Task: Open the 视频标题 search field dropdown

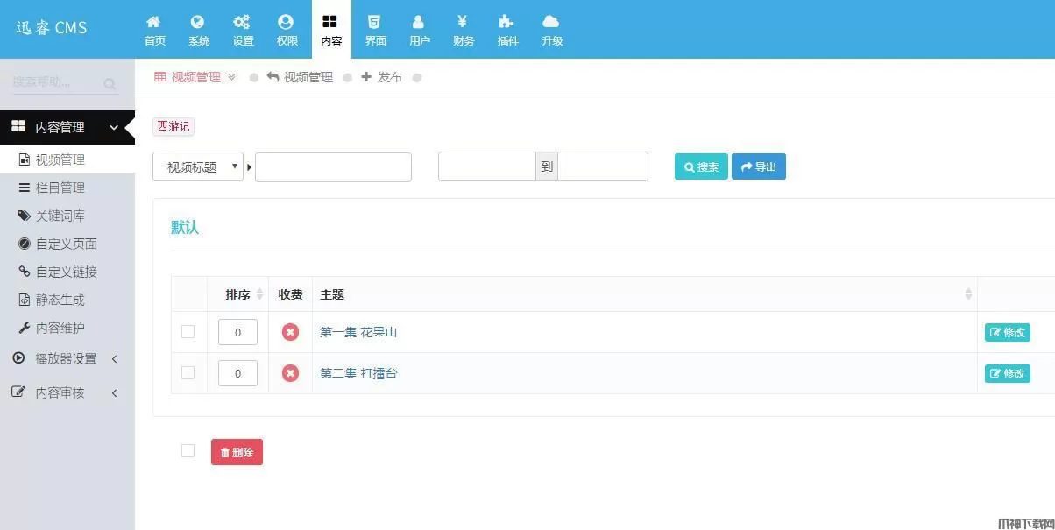Action: [x=198, y=166]
